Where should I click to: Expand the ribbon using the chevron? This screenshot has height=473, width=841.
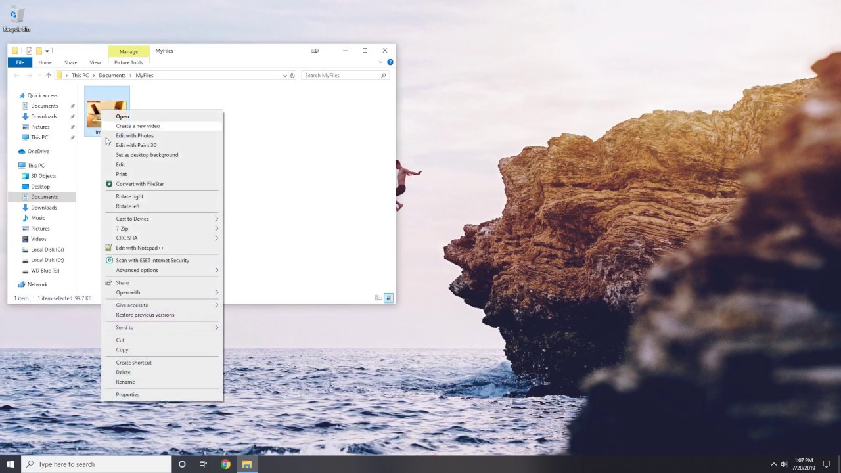point(380,62)
